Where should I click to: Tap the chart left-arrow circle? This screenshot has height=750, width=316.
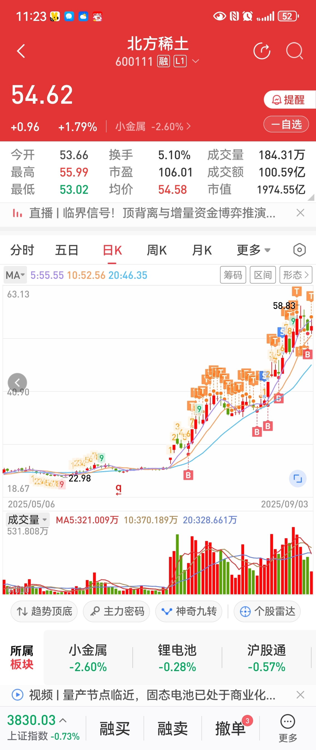tap(18, 383)
